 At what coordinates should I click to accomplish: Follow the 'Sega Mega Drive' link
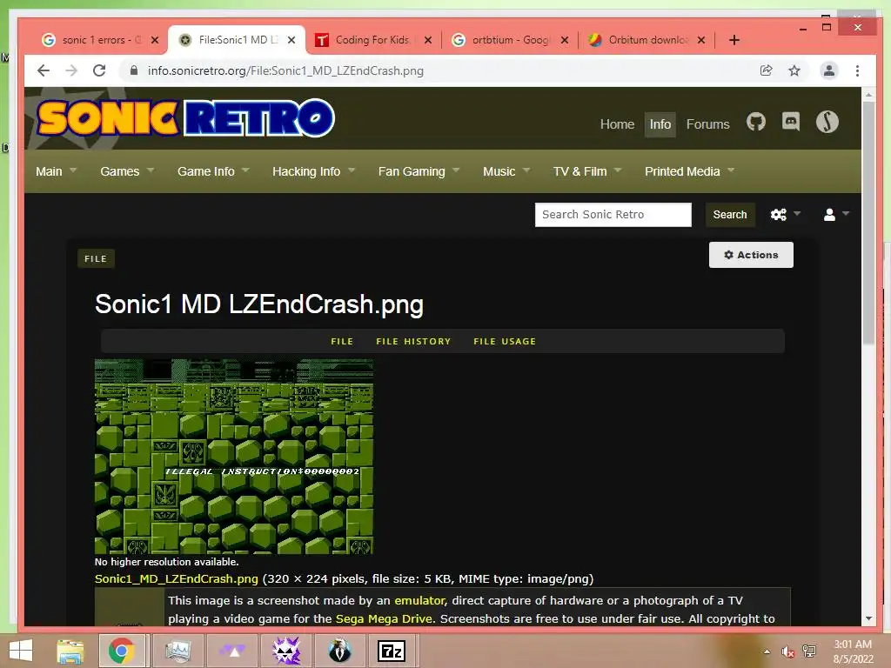384,618
